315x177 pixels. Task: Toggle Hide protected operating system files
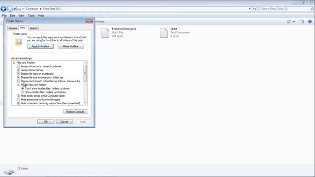point(19,103)
